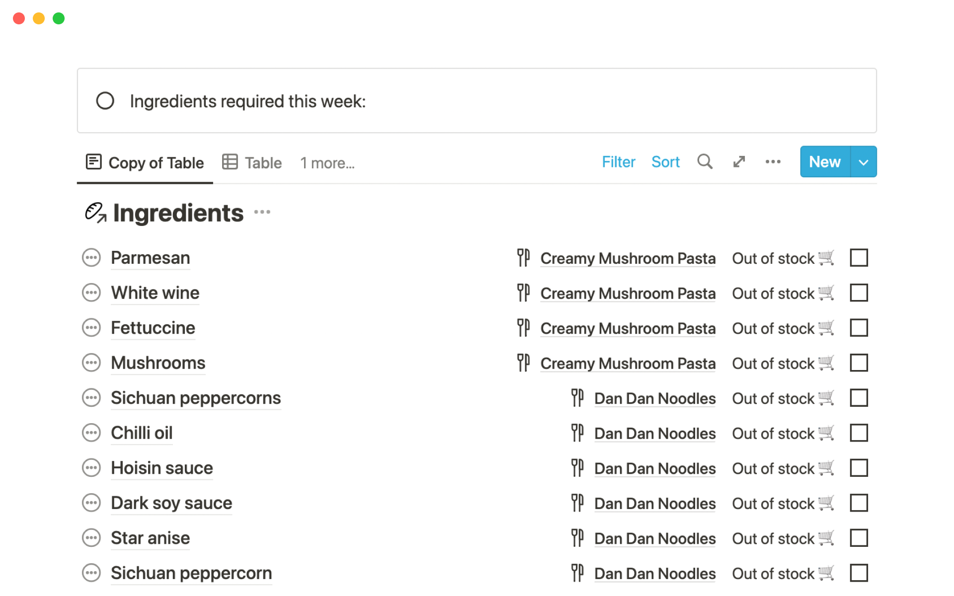Click the linked database icon beside Ingredients
The width and height of the screenshot is (954, 596).
95,213
